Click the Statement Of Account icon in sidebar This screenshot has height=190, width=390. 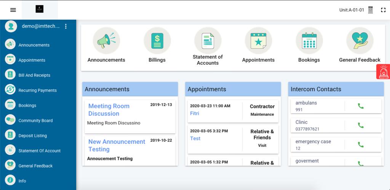point(10,150)
